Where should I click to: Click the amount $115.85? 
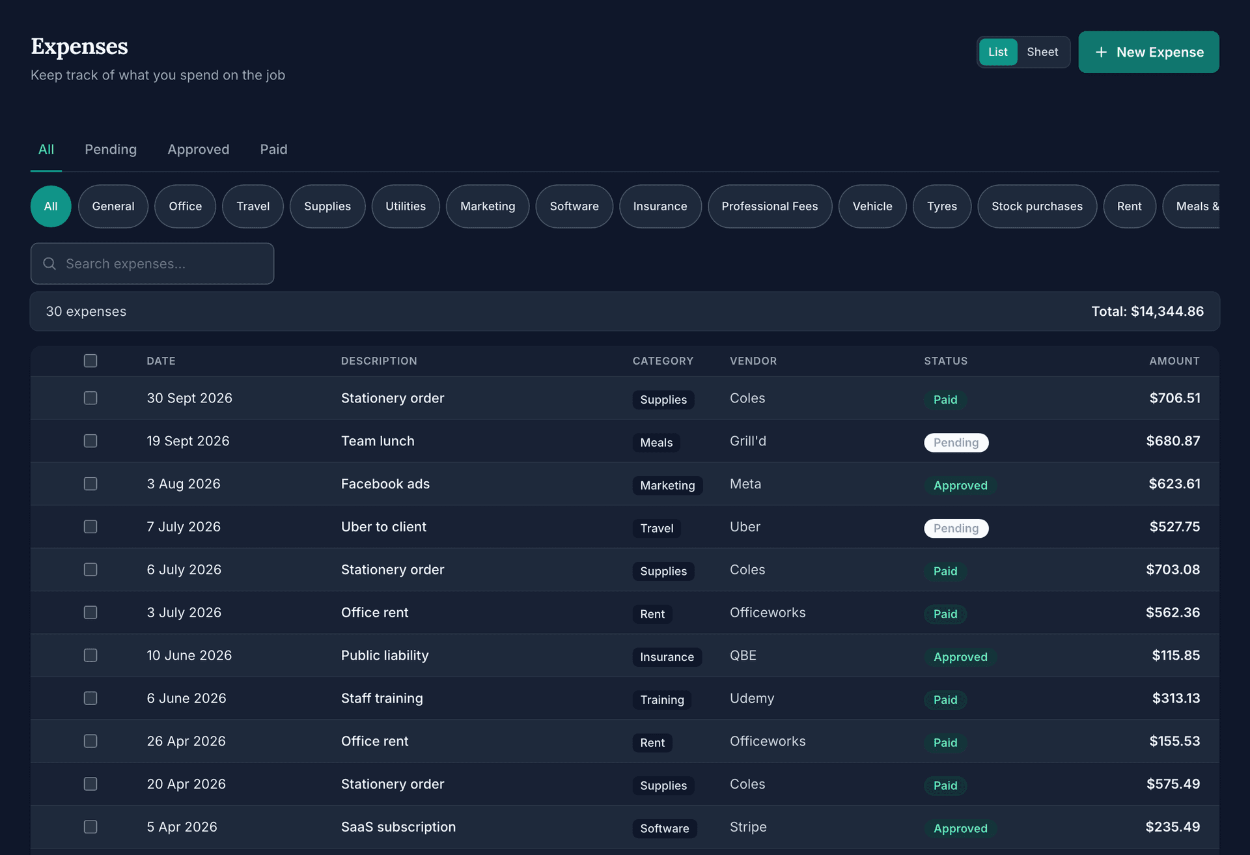click(1176, 655)
